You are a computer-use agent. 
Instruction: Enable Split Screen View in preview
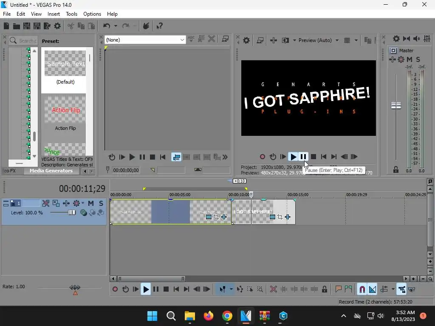click(x=285, y=40)
